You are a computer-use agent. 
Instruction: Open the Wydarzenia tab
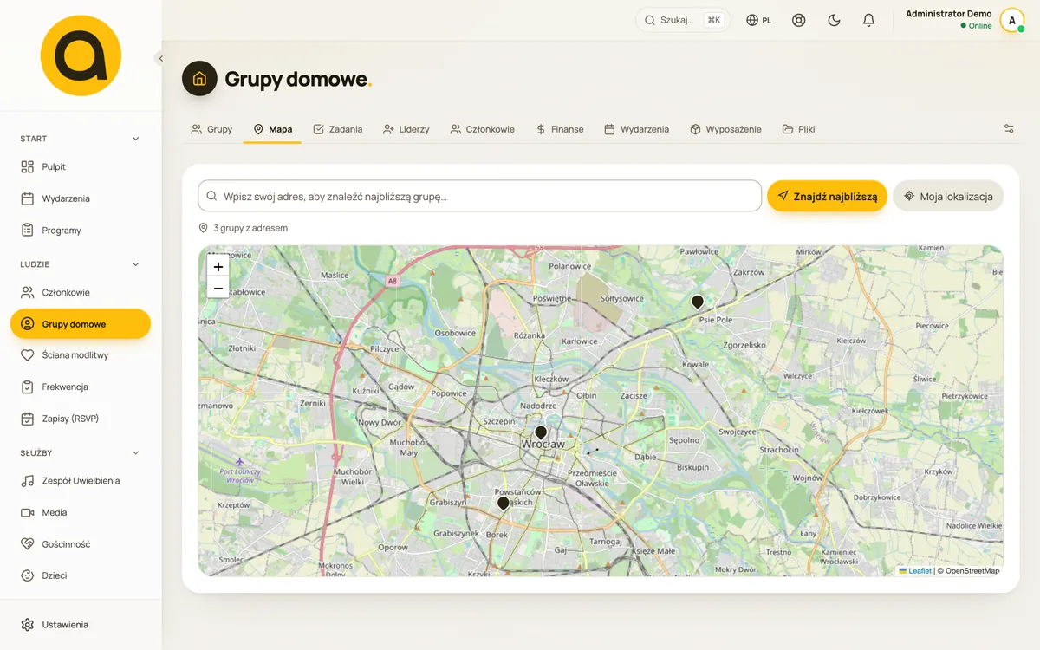pyautogui.click(x=636, y=129)
